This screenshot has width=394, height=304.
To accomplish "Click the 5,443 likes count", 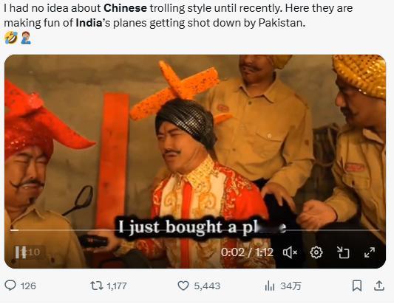I will point(207,286).
